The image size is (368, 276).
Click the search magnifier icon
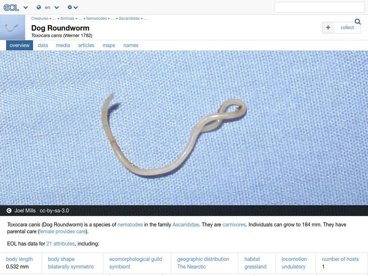[x=358, y=22]
